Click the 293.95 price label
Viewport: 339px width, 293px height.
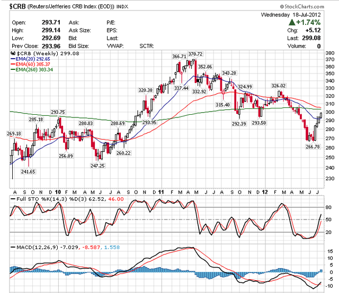click(x=149, y=122)
